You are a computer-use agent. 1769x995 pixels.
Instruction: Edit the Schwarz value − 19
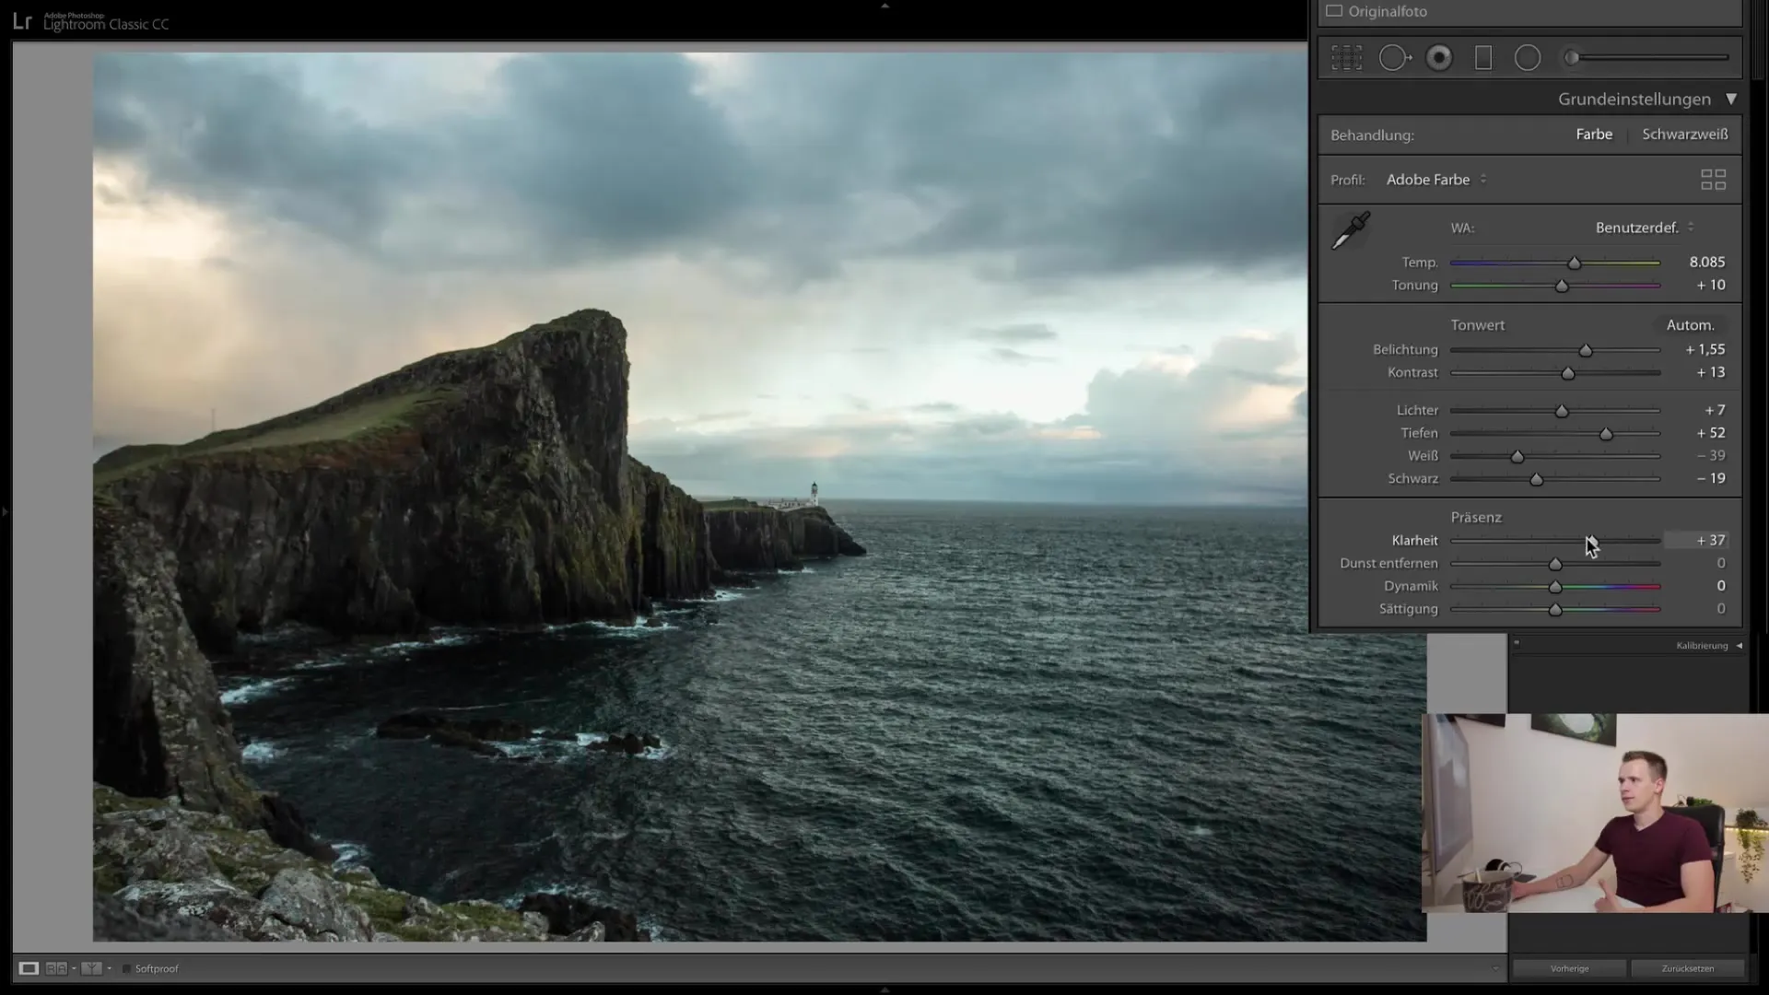pyautogui.click(x=1711, y=479)
